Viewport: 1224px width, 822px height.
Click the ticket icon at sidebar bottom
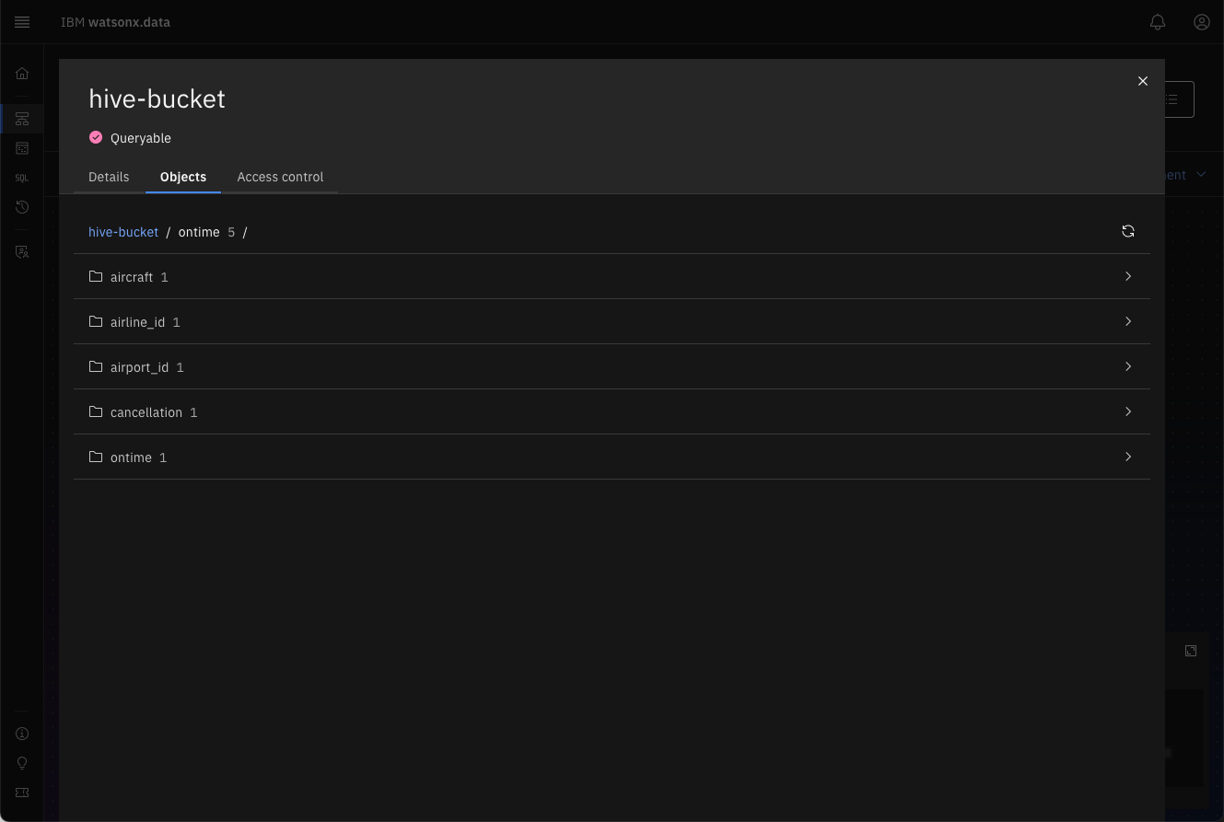pyautogui.click(x=22, y=793)
